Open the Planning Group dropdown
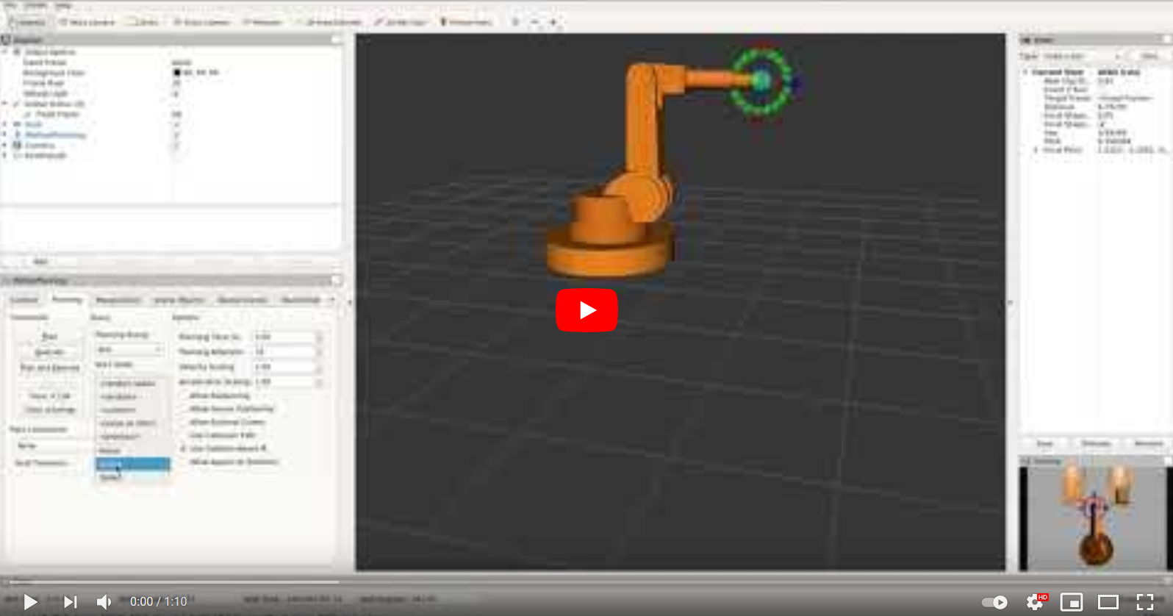Viewport: 1173px width, 616px height. coord(129,350)
